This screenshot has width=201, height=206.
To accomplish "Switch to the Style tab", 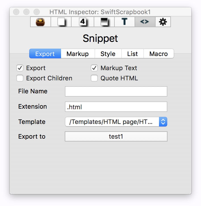I will pos(108,54).
